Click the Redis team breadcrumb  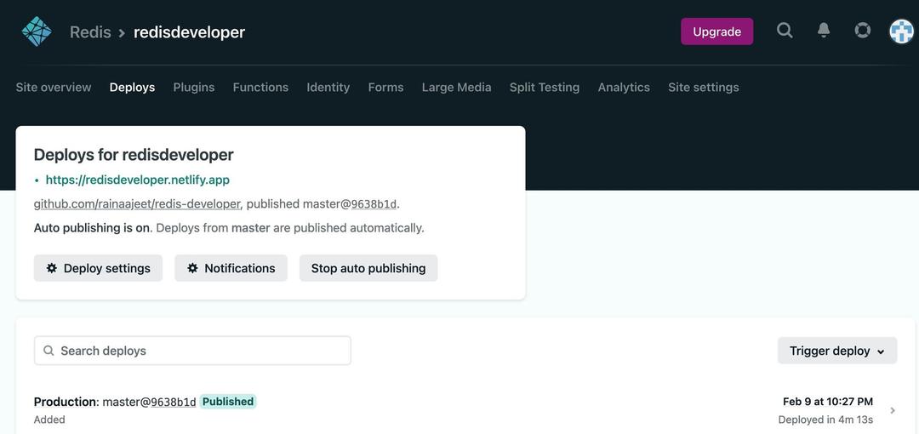(90, 31)
